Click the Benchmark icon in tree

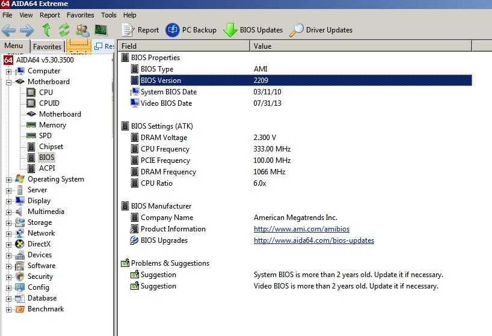pyautogui.click(x=20, y=310)
